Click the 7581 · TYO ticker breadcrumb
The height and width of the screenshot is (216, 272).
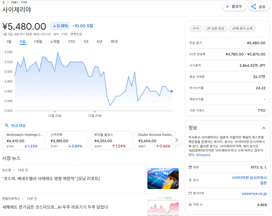point(19,2)
